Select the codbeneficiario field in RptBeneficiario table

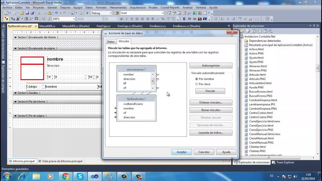click(133, 104)
